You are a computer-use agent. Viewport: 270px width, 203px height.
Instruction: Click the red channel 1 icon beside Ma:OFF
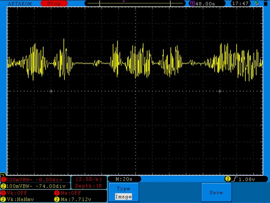pos(57,193)
